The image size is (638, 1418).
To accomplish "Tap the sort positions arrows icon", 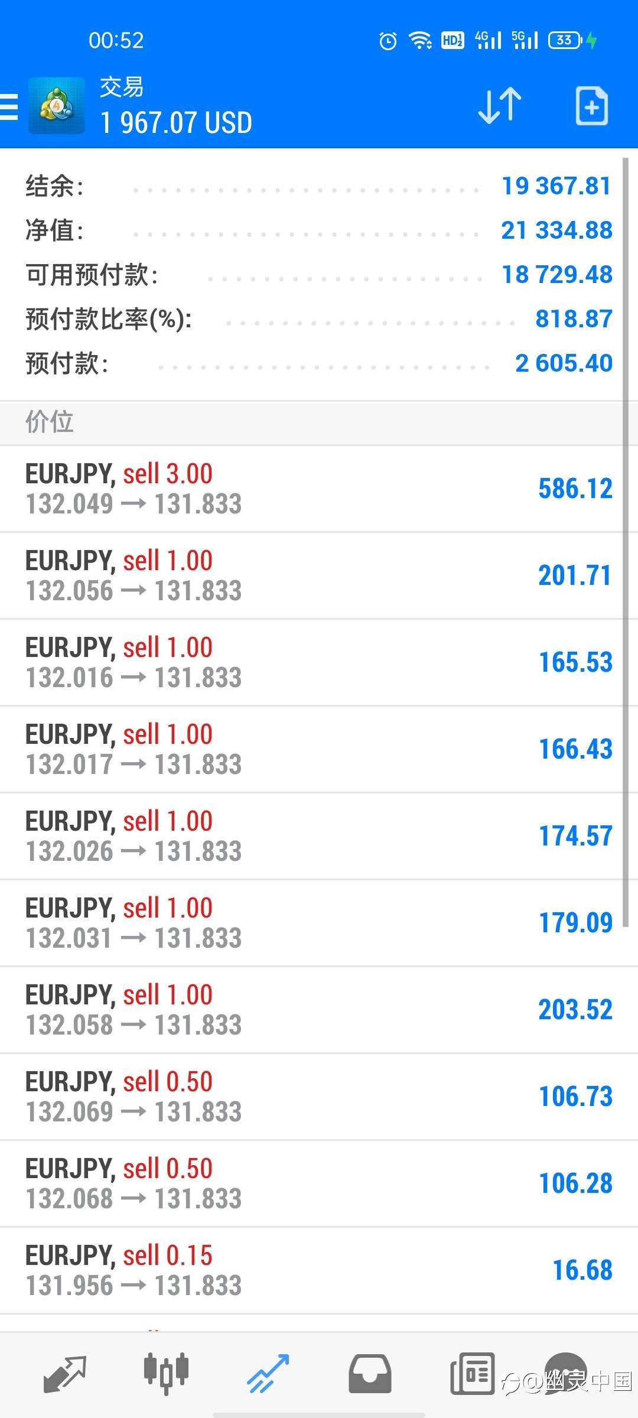I will point(499,106).
